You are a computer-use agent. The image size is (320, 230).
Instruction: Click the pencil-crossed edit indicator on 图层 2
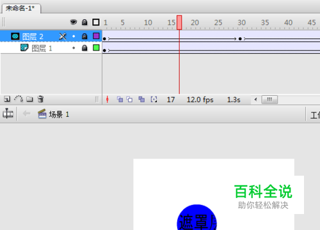(x=63, y=36)
